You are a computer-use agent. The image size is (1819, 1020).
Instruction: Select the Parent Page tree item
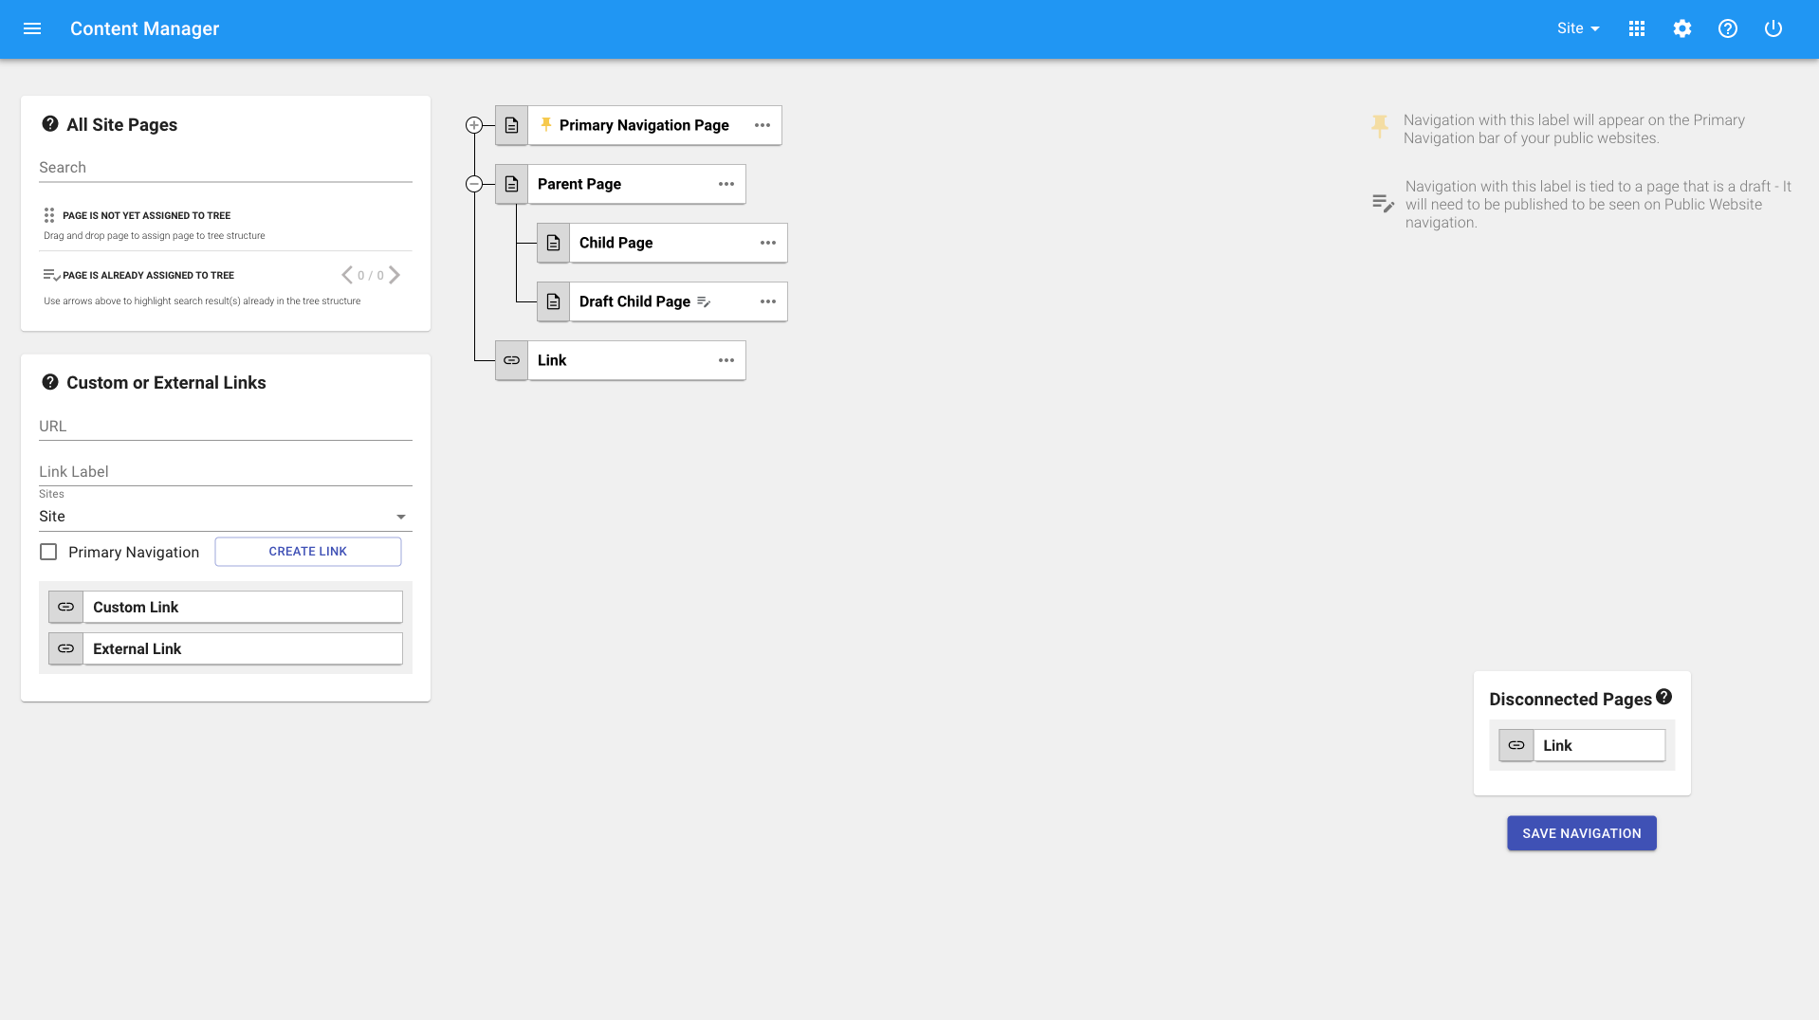pyautogui.click(x=620, y=184)
